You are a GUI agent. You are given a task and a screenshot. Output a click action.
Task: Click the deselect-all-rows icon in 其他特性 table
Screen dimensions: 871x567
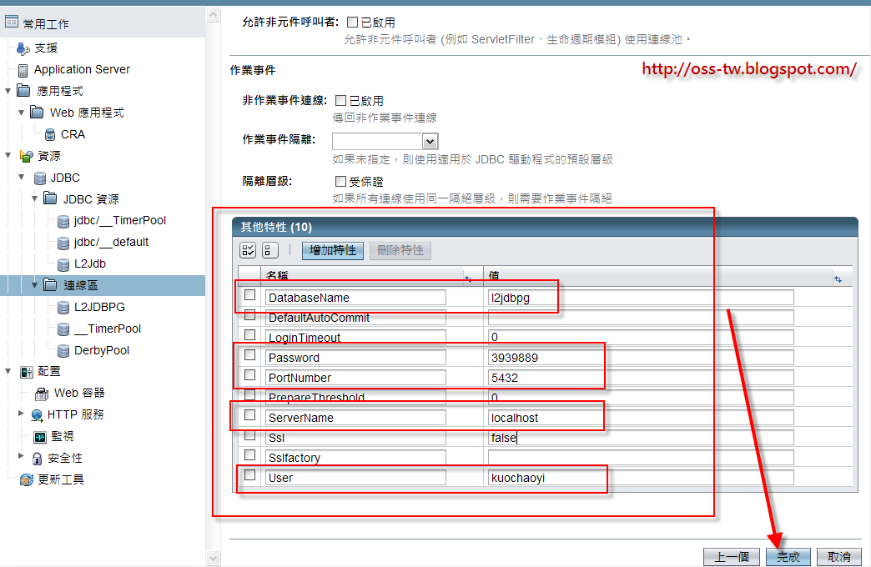tap(268, 249)
